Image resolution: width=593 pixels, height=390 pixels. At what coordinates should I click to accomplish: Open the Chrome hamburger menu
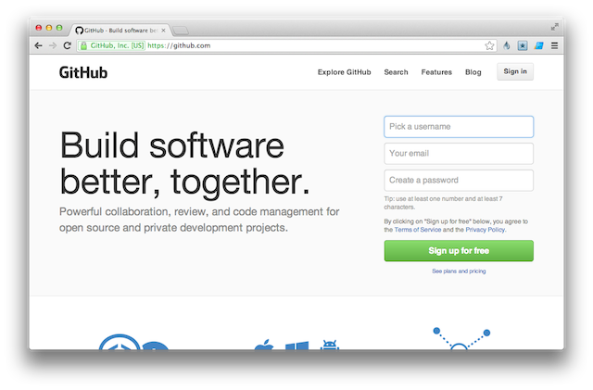[554, 45]
